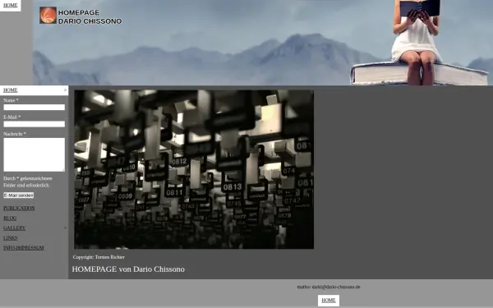Viewport: 493px width, 308px height.
Task: Select HOME in the sidebar menu
Action: pos(11,90)
